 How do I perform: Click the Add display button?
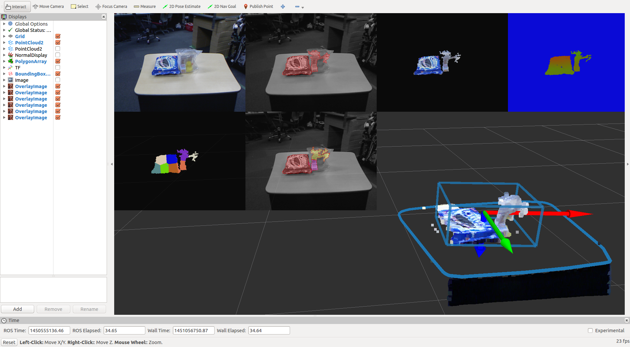click(17, 309)
